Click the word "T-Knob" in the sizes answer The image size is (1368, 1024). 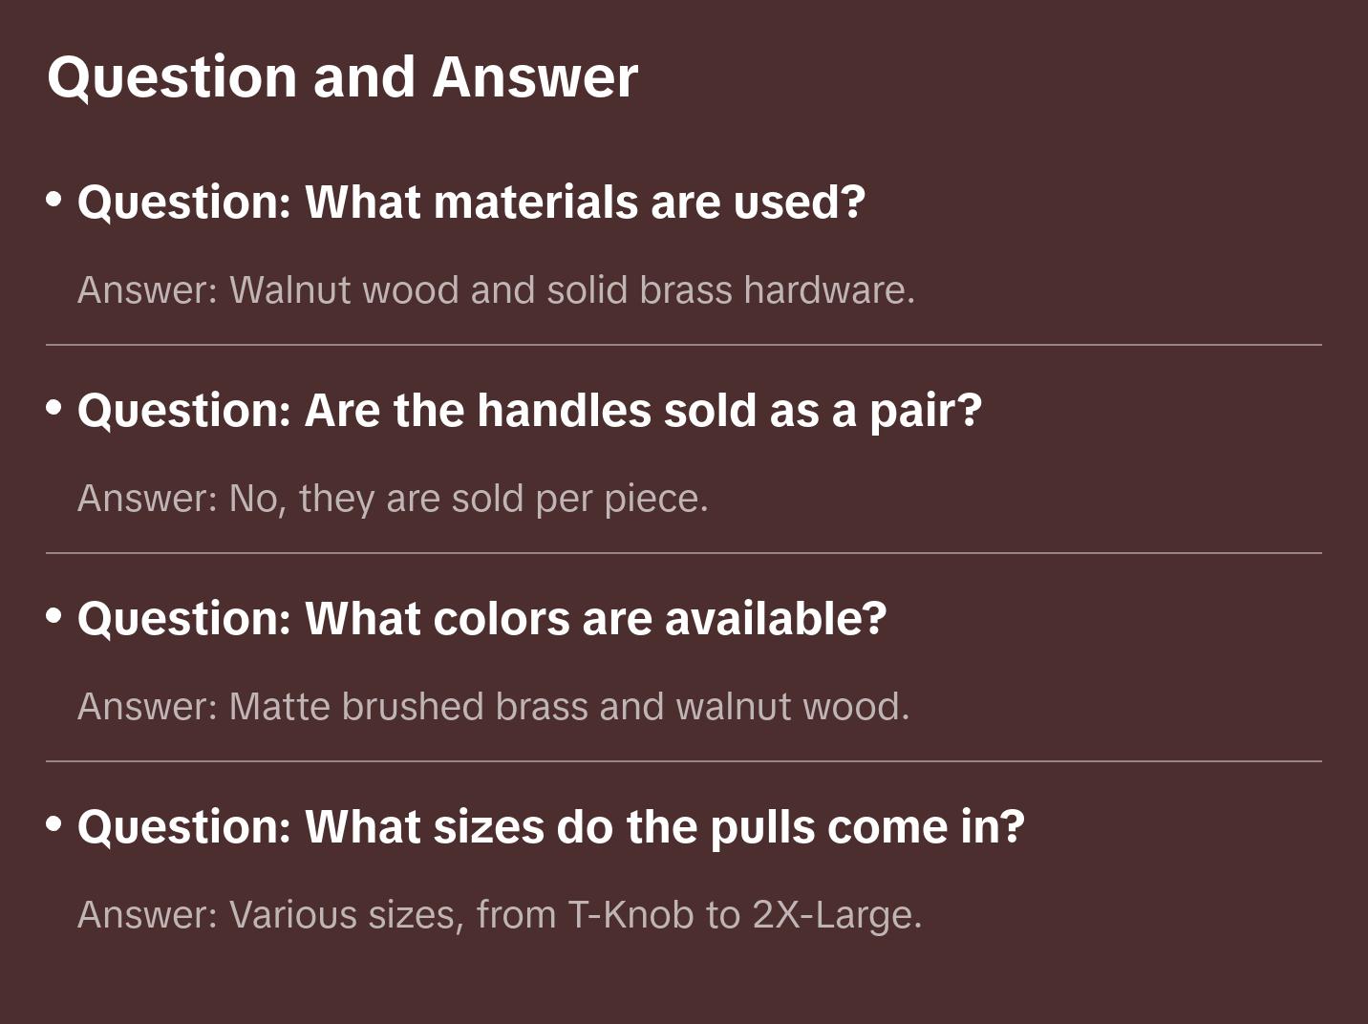point(631,915)
